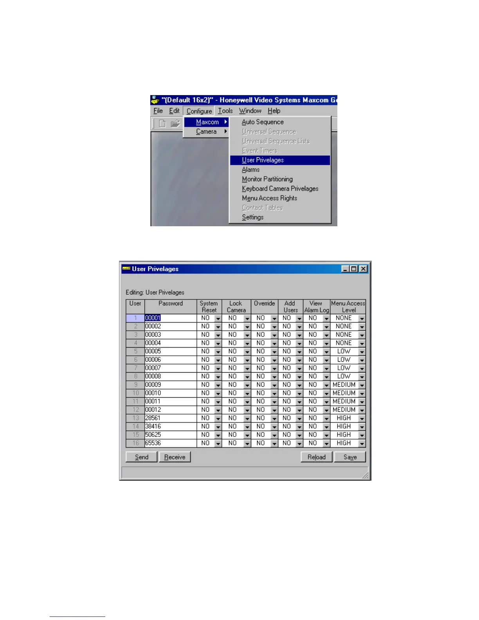Open the Configure menu
The width and height of the screenshot is (479, 620).
point(199,111)
